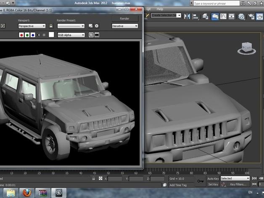Click the Z coordinate field
This screenshot has width=264, height=198.
point(157,179)
